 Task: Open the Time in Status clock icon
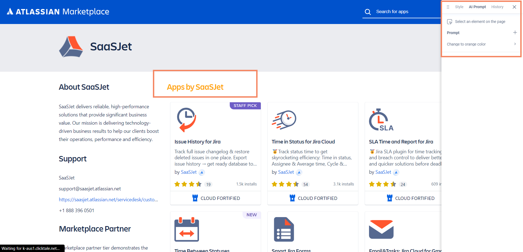pos(284,120)
